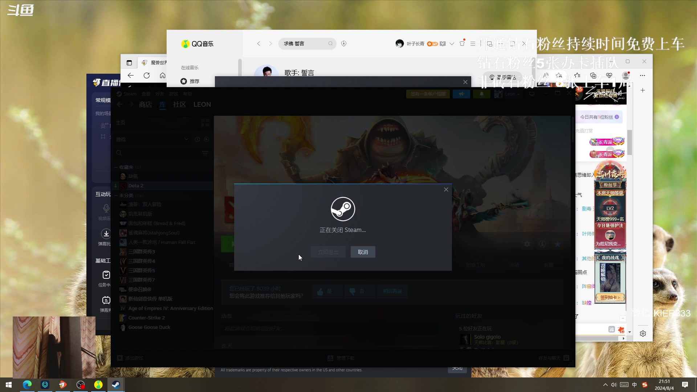Click 签到抽卡 button on the webpage
The height and width of the screenshot is (392, 697).
[610, 297]
